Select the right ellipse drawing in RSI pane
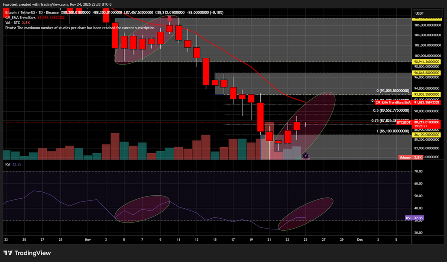The image size is (447, 262). [x=306, y=214]
